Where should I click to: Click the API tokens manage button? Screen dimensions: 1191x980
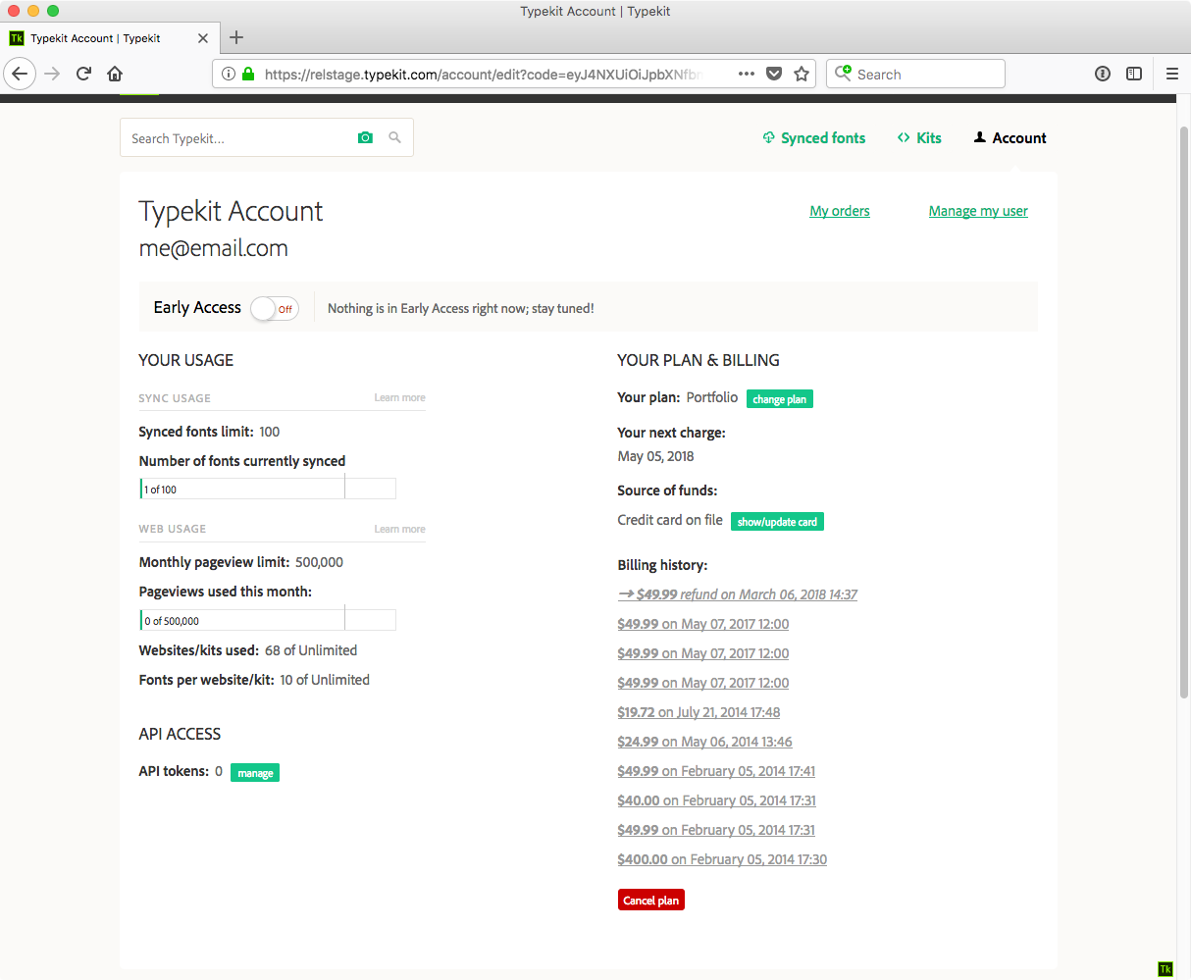pos(255,773)
